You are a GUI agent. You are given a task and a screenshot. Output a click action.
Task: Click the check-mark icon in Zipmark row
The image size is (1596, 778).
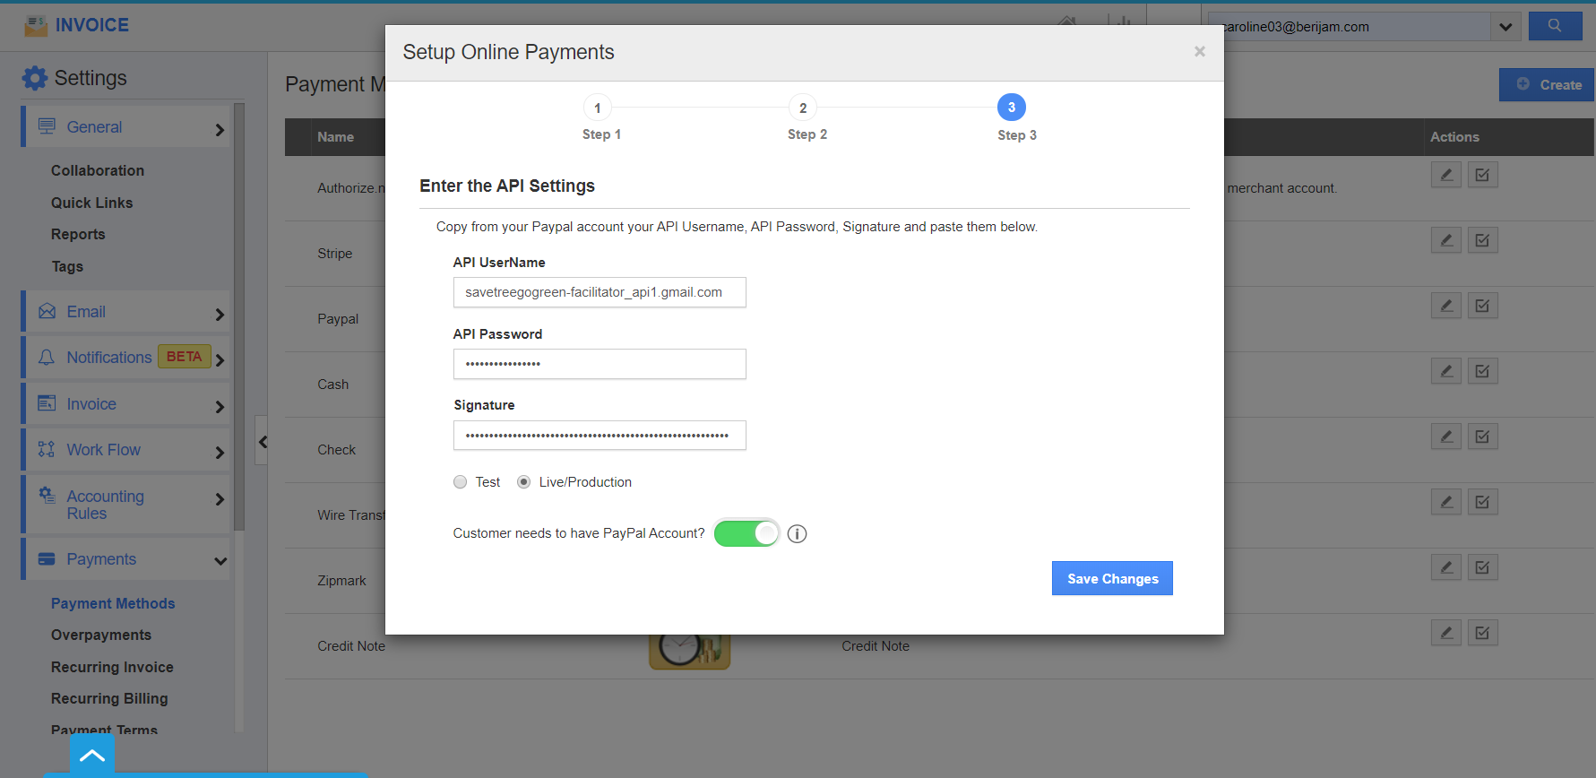pos(1483,567)
